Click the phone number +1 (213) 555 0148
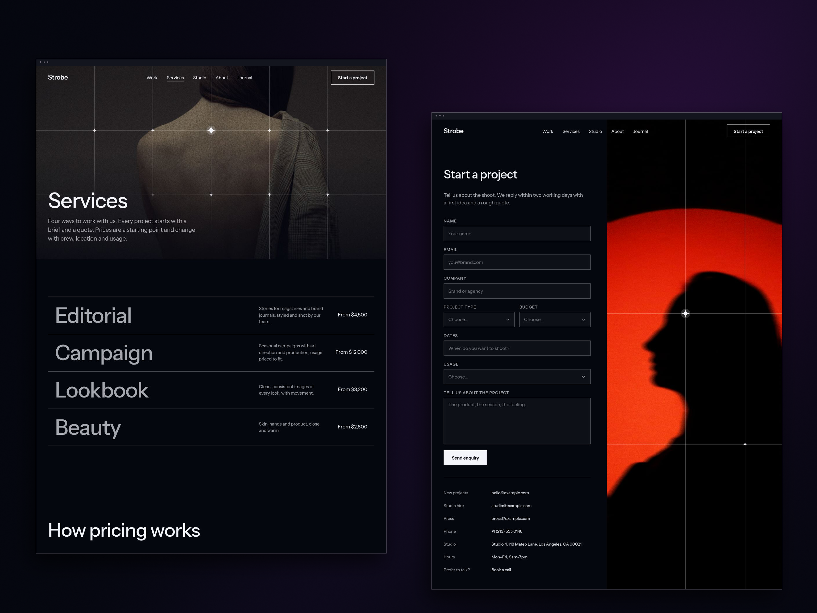Screen dimensions: 817x613 507,531
